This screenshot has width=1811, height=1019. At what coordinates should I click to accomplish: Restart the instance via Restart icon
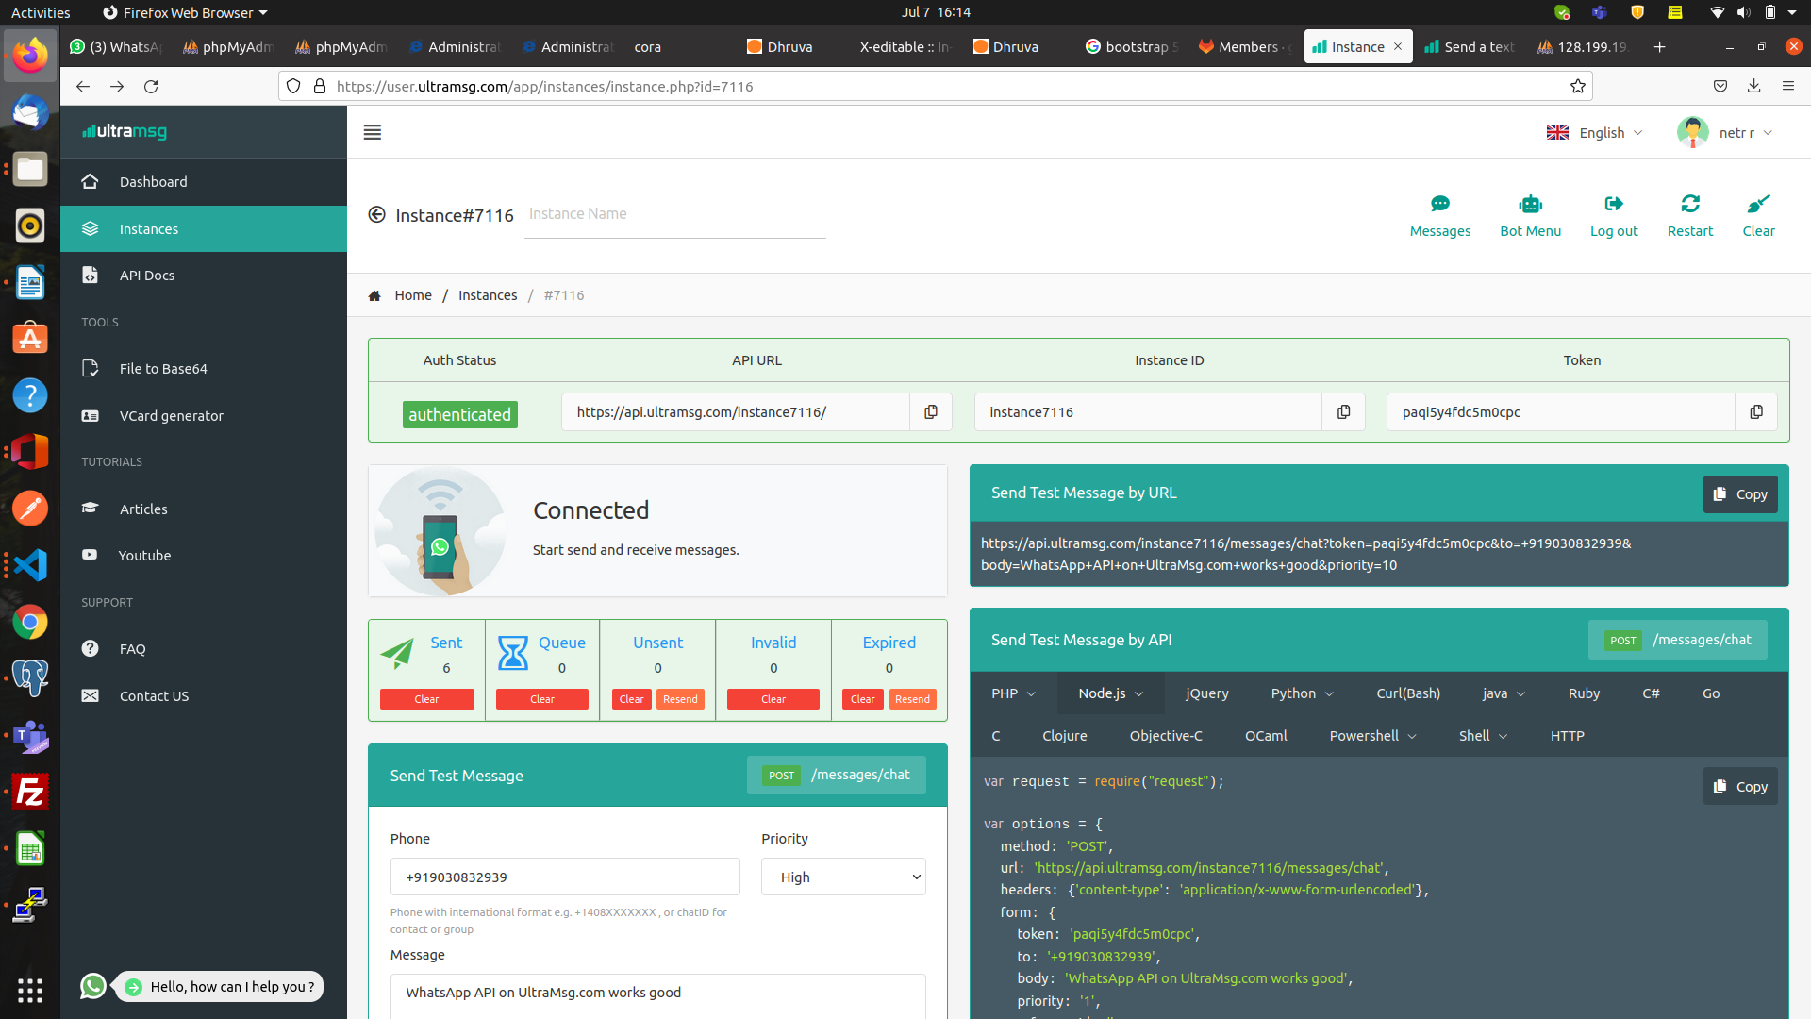pyautogui.click(x=1689, y=204)
